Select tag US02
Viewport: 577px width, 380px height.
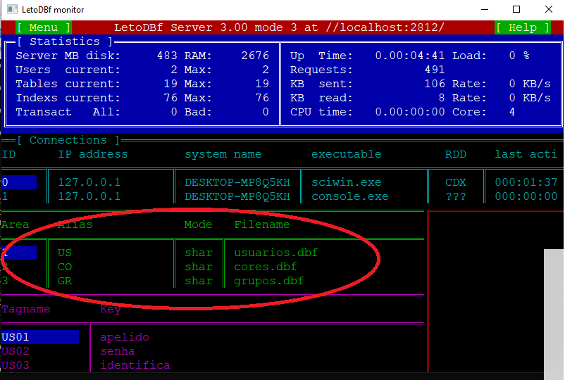click(15, 351)
